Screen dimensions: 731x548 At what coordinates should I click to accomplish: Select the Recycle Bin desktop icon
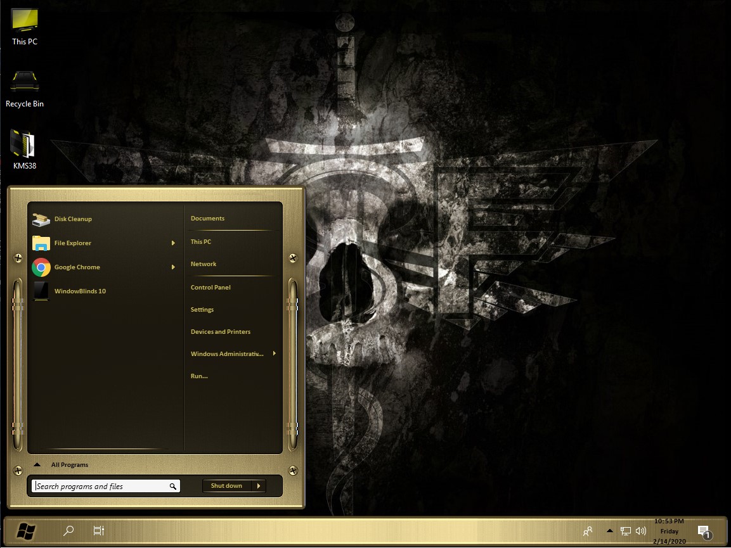[25, 89]
